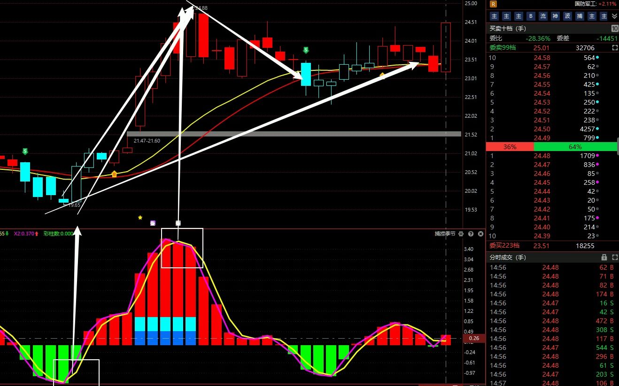
Task: Close the 捕捞季节 indicator panel
Action: pyautogui.click(x=480, y=234)
